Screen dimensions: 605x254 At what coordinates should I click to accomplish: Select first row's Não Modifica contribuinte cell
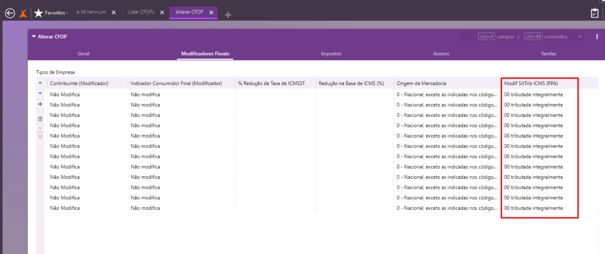click(x=88, y=94)
